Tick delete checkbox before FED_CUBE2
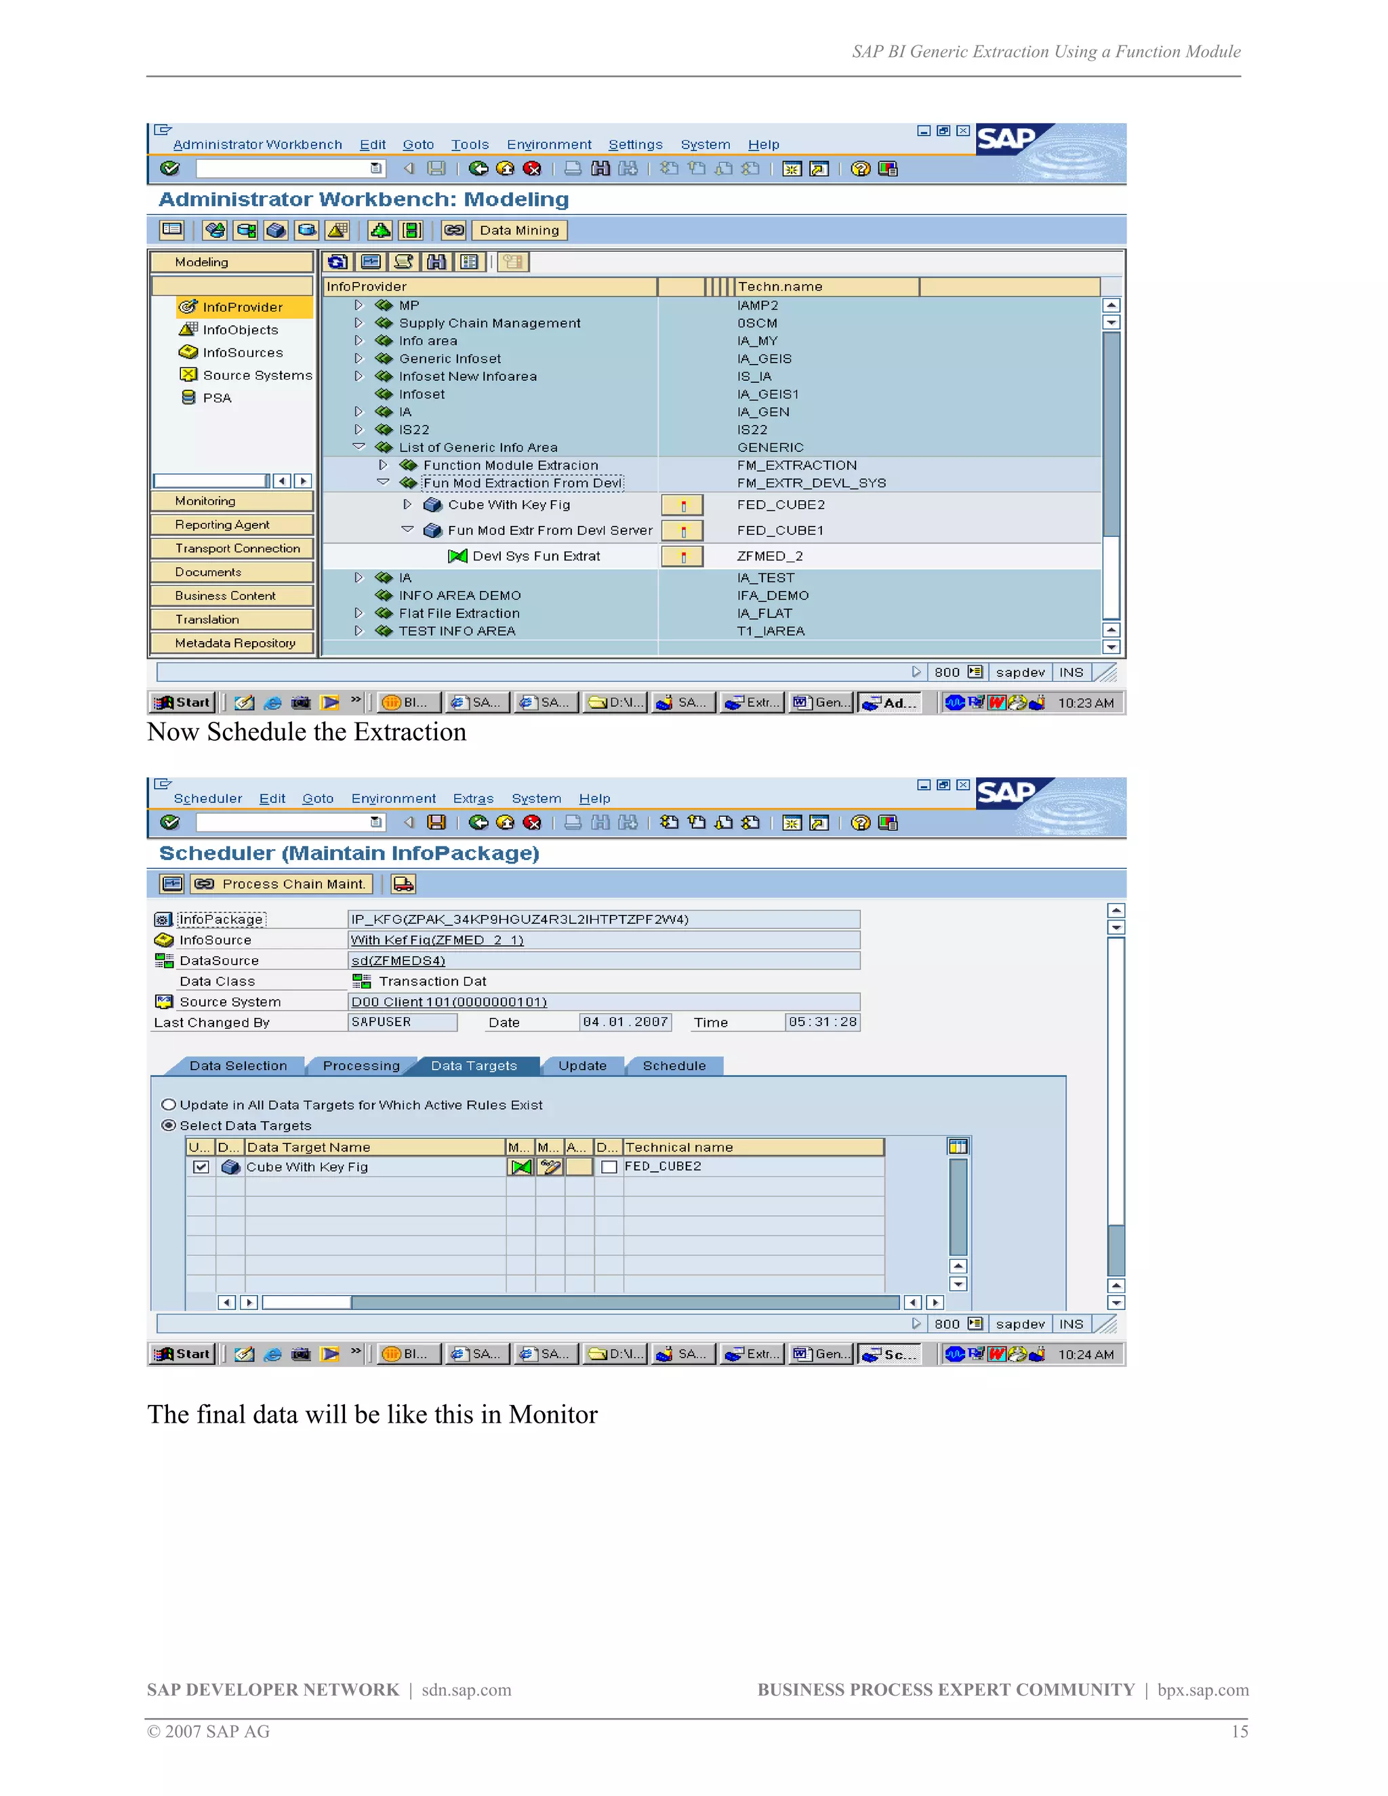1388x1796 pixels. tap(609, 1167)
